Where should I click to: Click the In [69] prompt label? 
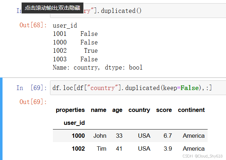32,88
